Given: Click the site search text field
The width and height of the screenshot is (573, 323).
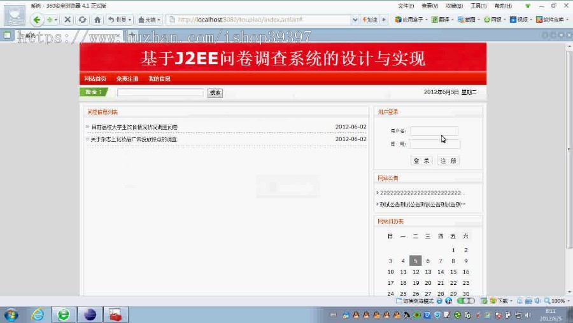Looking at the screenshot, I should coord(160,93).
